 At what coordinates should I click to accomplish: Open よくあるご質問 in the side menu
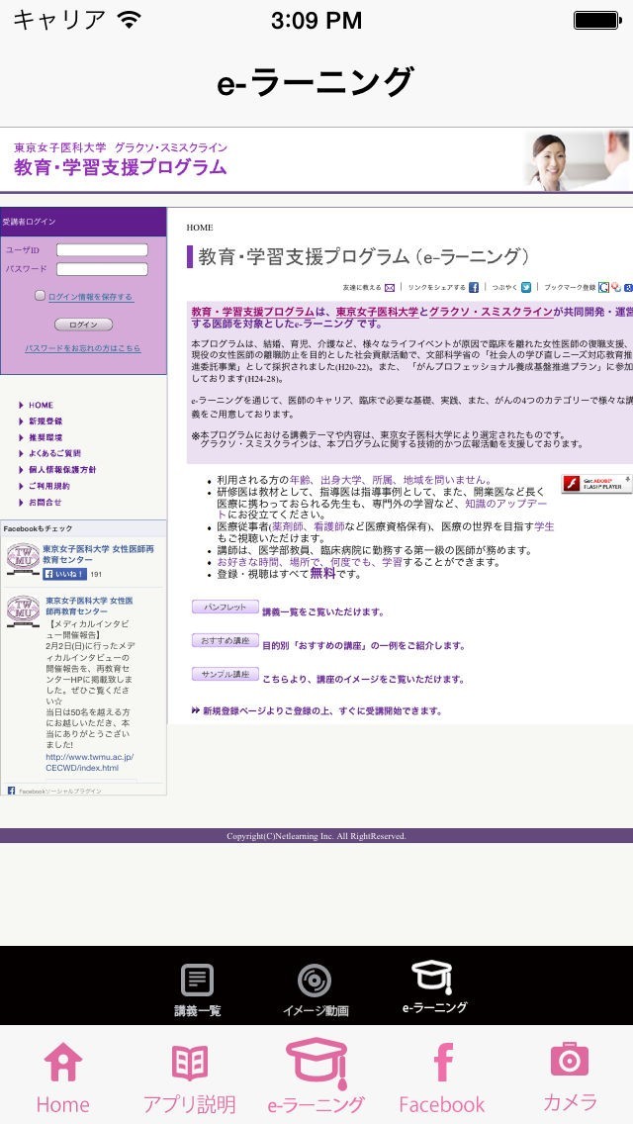point(54,453)
